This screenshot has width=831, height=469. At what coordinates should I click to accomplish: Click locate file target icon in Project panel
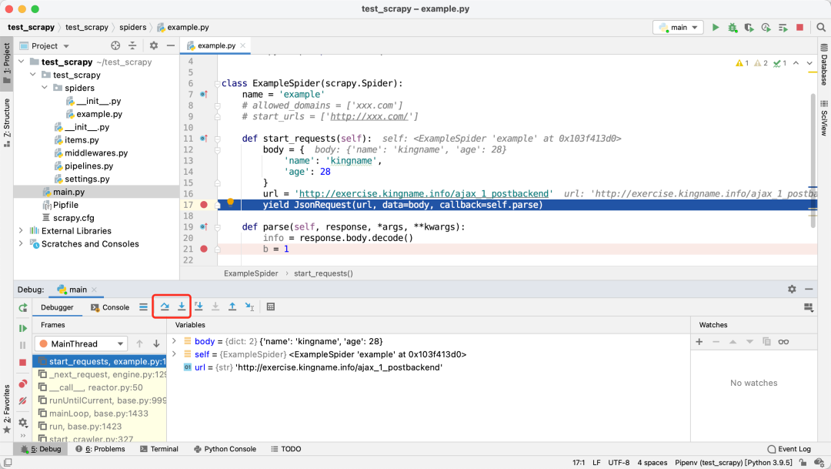(x=115, y=45)
